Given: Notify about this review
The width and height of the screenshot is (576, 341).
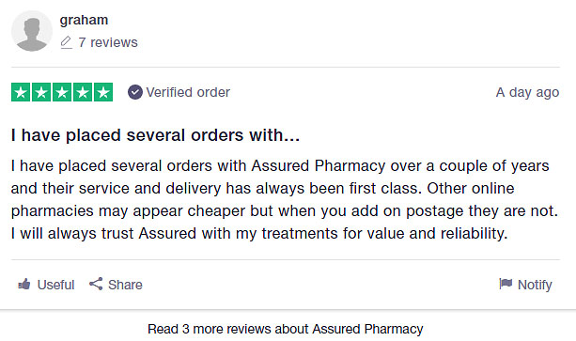Looking at the screenshot, I should click(x=525, y=285).
